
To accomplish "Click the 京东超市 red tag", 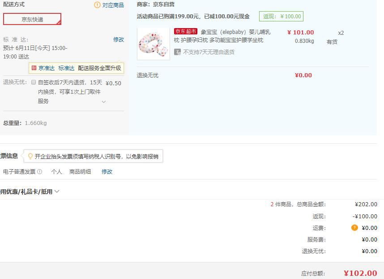I will (186, 31).
